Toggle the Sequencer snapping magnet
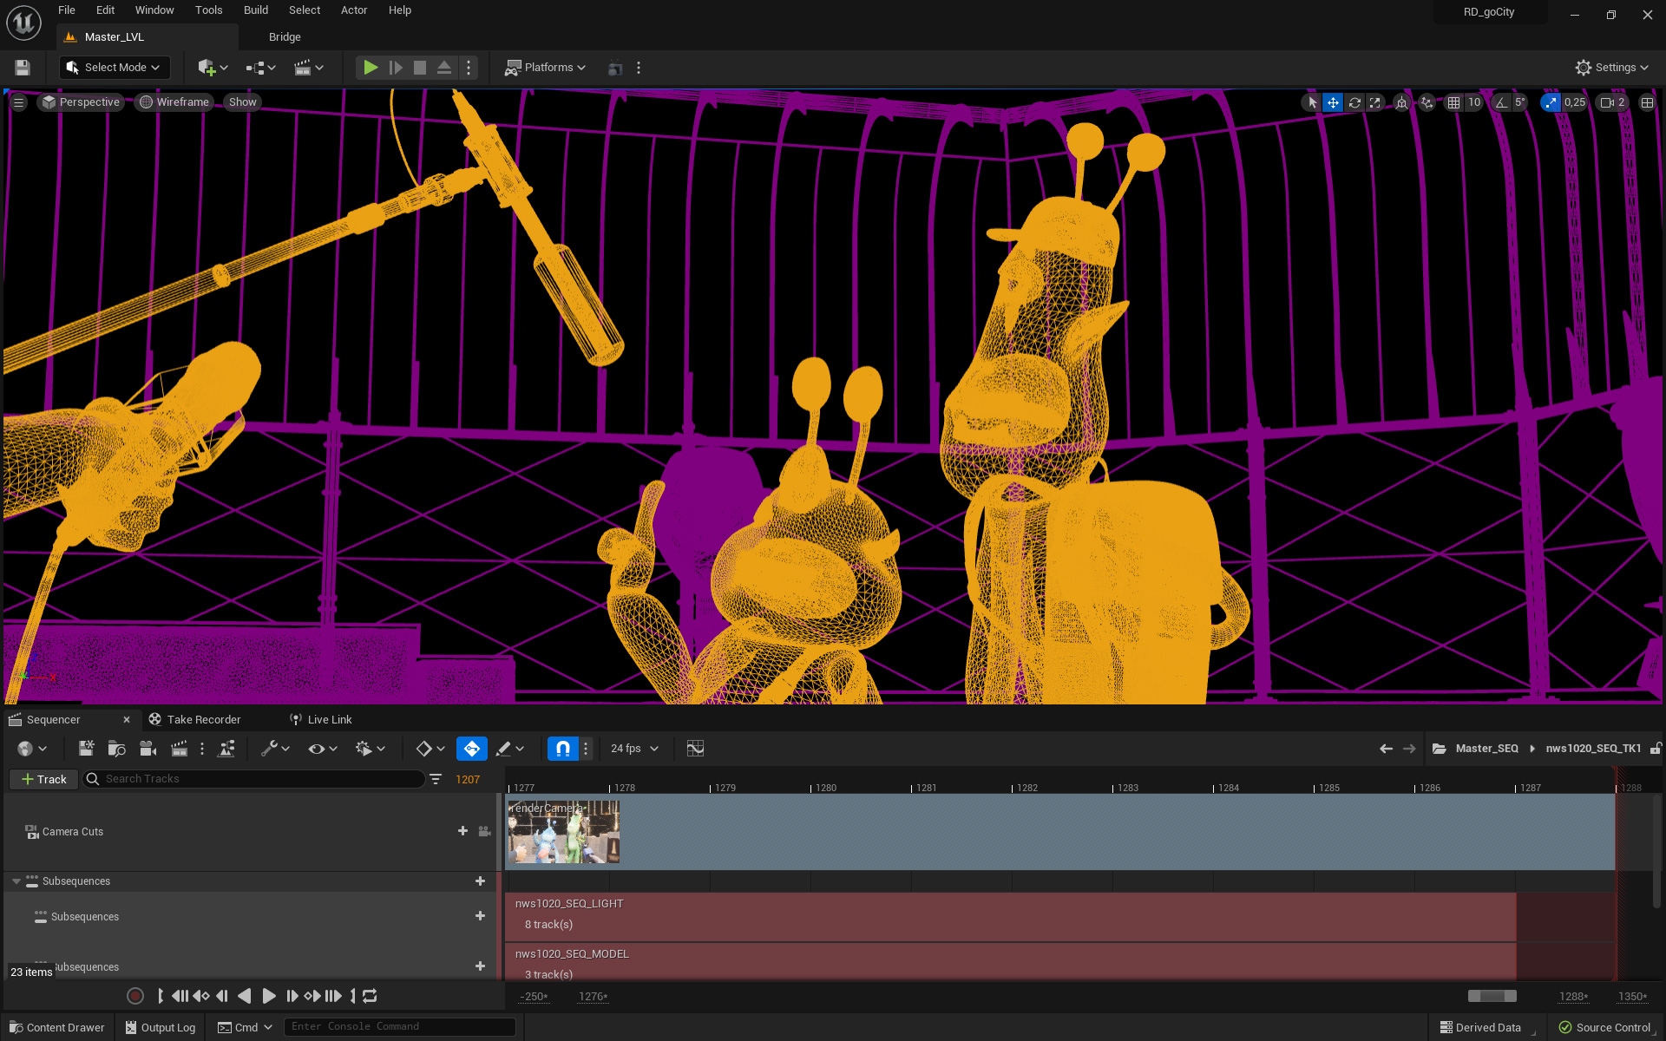 [x=562, y=748]
